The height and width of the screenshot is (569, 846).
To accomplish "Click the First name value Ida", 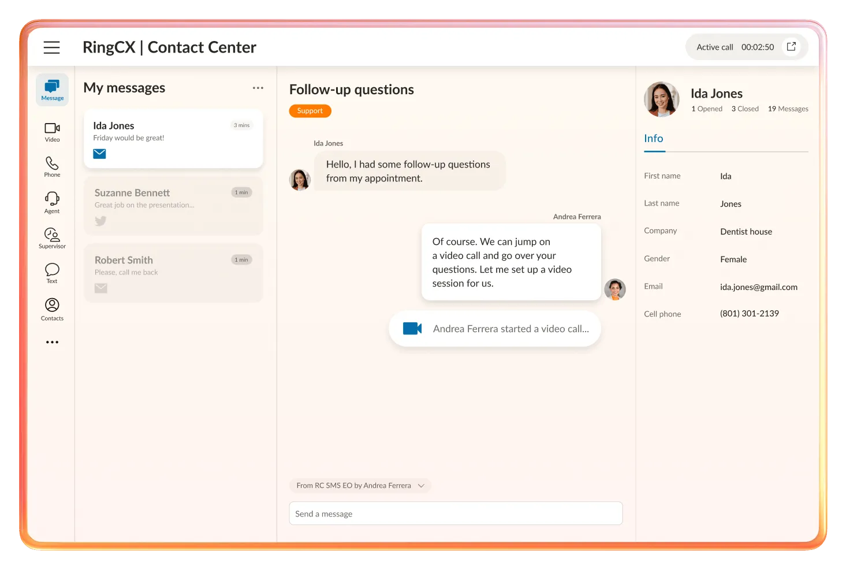I will tap(726, 176).
